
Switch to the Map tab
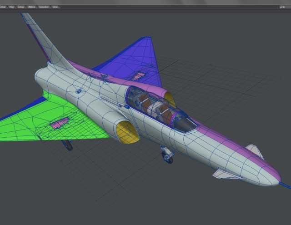11,7
